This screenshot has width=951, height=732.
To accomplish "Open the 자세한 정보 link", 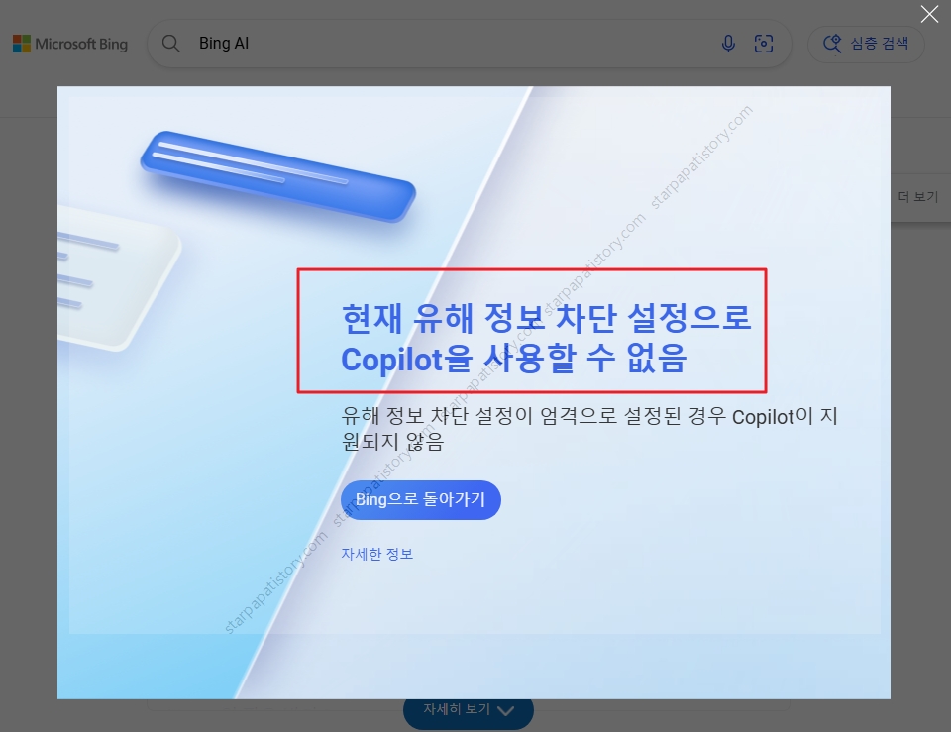I will point(376,554).
